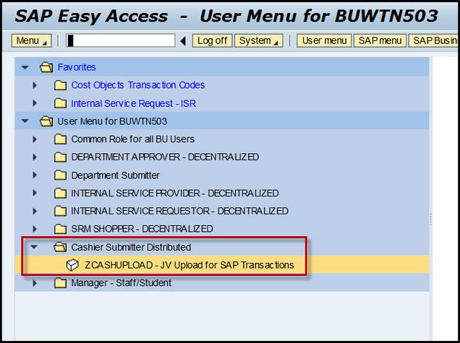Click INTERNAL SERVICE PROVIDER folder icon
460x343 pixels.
(61, 193)
